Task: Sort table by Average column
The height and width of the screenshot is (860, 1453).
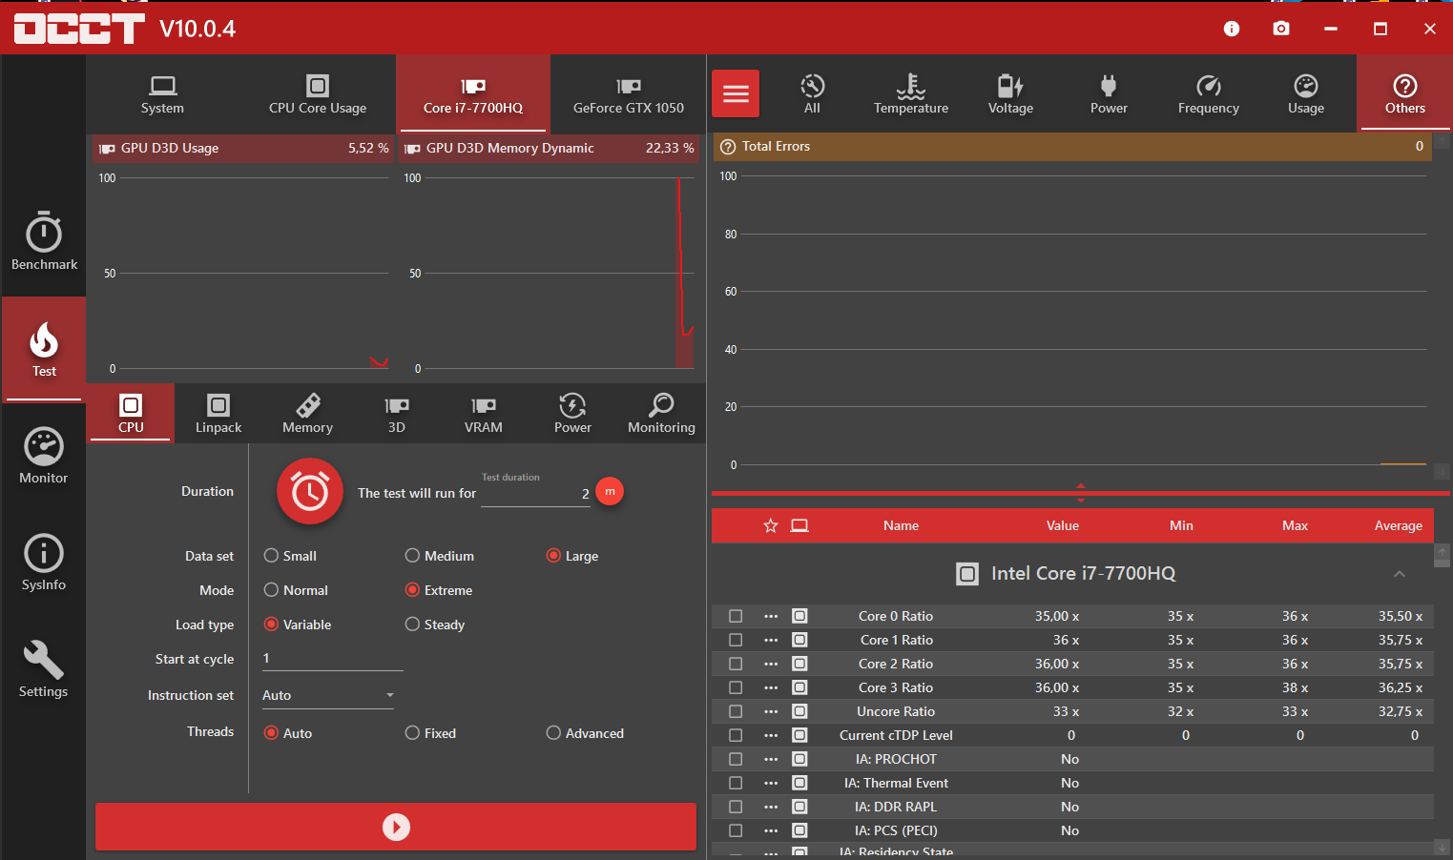Action: point(1398,525)
